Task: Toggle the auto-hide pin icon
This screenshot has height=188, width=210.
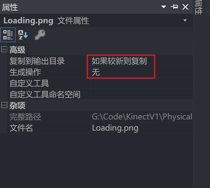Action: tap(174, 7)
